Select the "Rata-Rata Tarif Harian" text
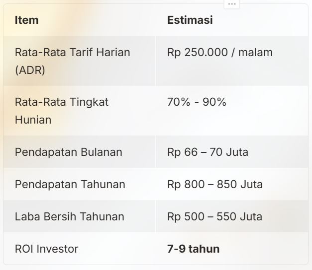 click(72, 52)
